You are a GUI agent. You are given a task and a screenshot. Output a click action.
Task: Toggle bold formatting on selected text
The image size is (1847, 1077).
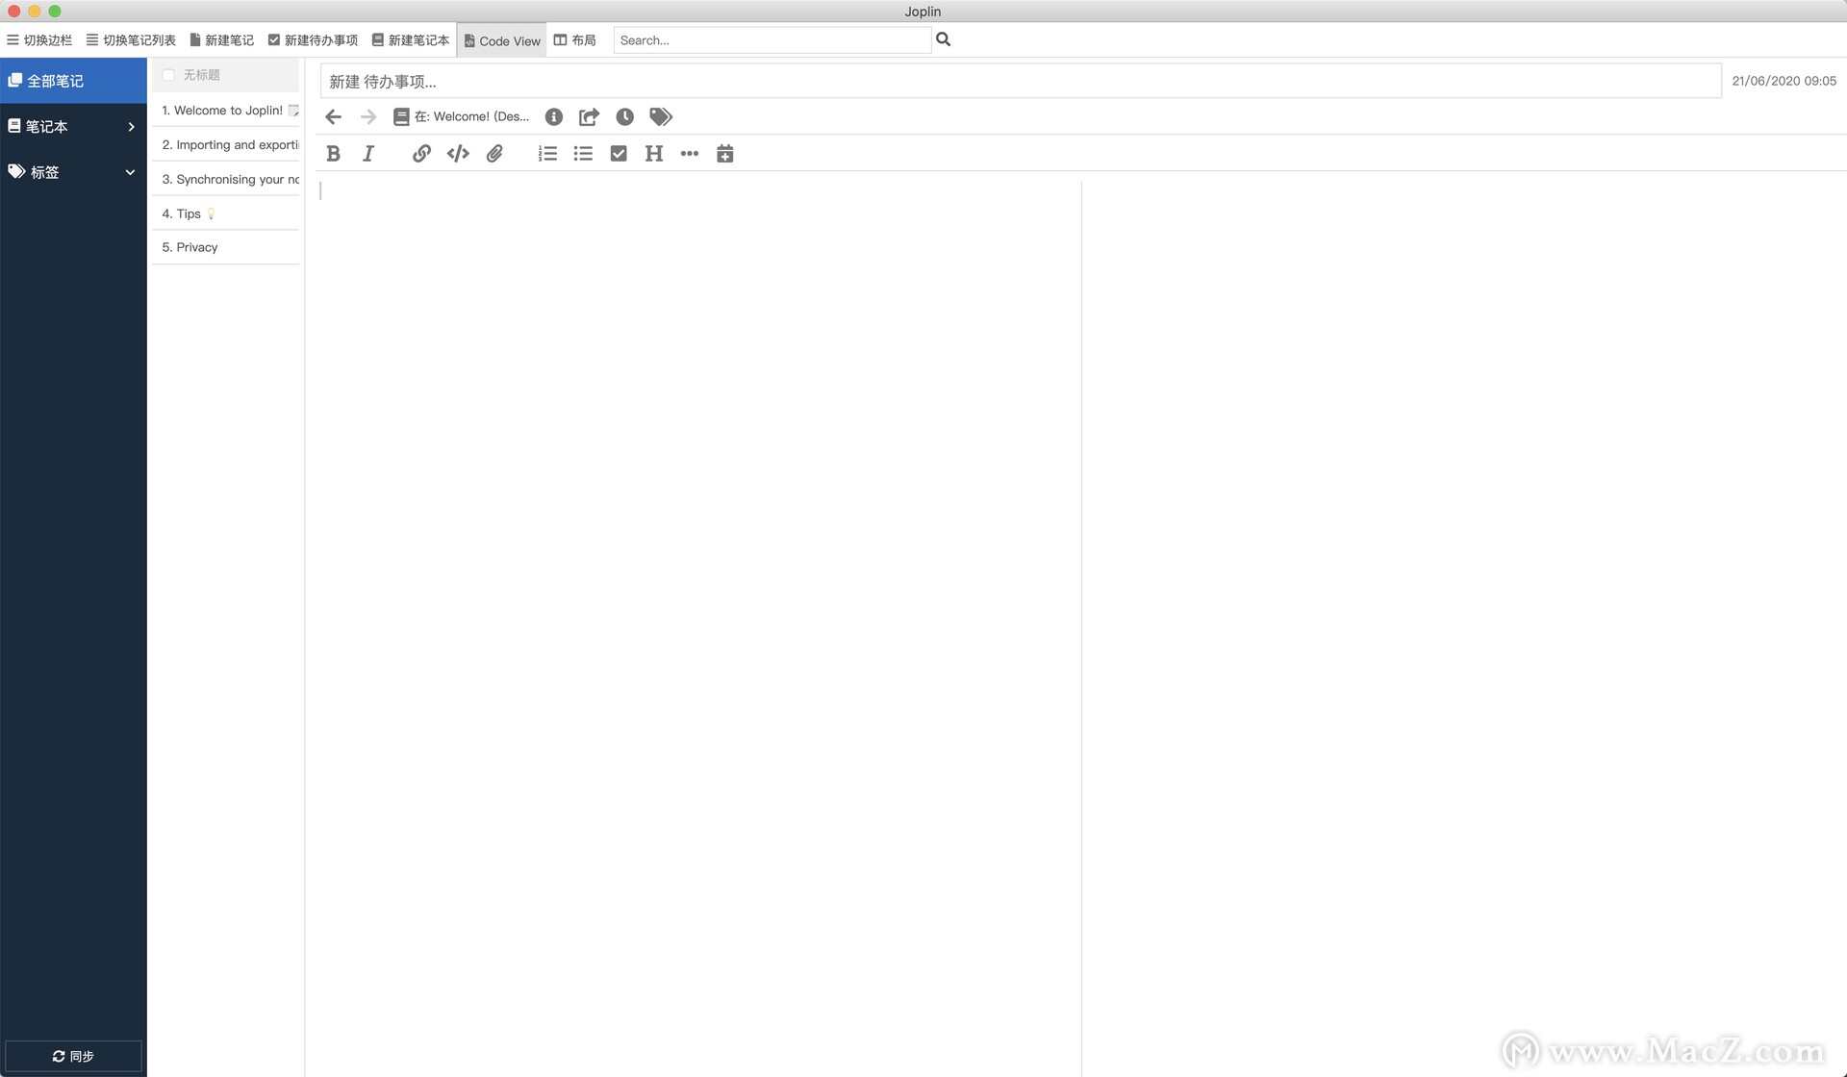332,154
